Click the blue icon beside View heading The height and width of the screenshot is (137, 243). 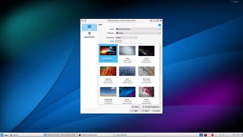pyautogui.click(x=160, y=25)
